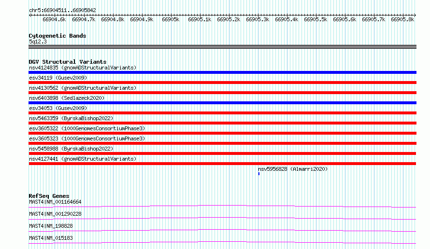This screenshot has height=249, width=430.
Task: Select the gray 5q12.3 cytogenetic band bar
Action: click(222, 47)
